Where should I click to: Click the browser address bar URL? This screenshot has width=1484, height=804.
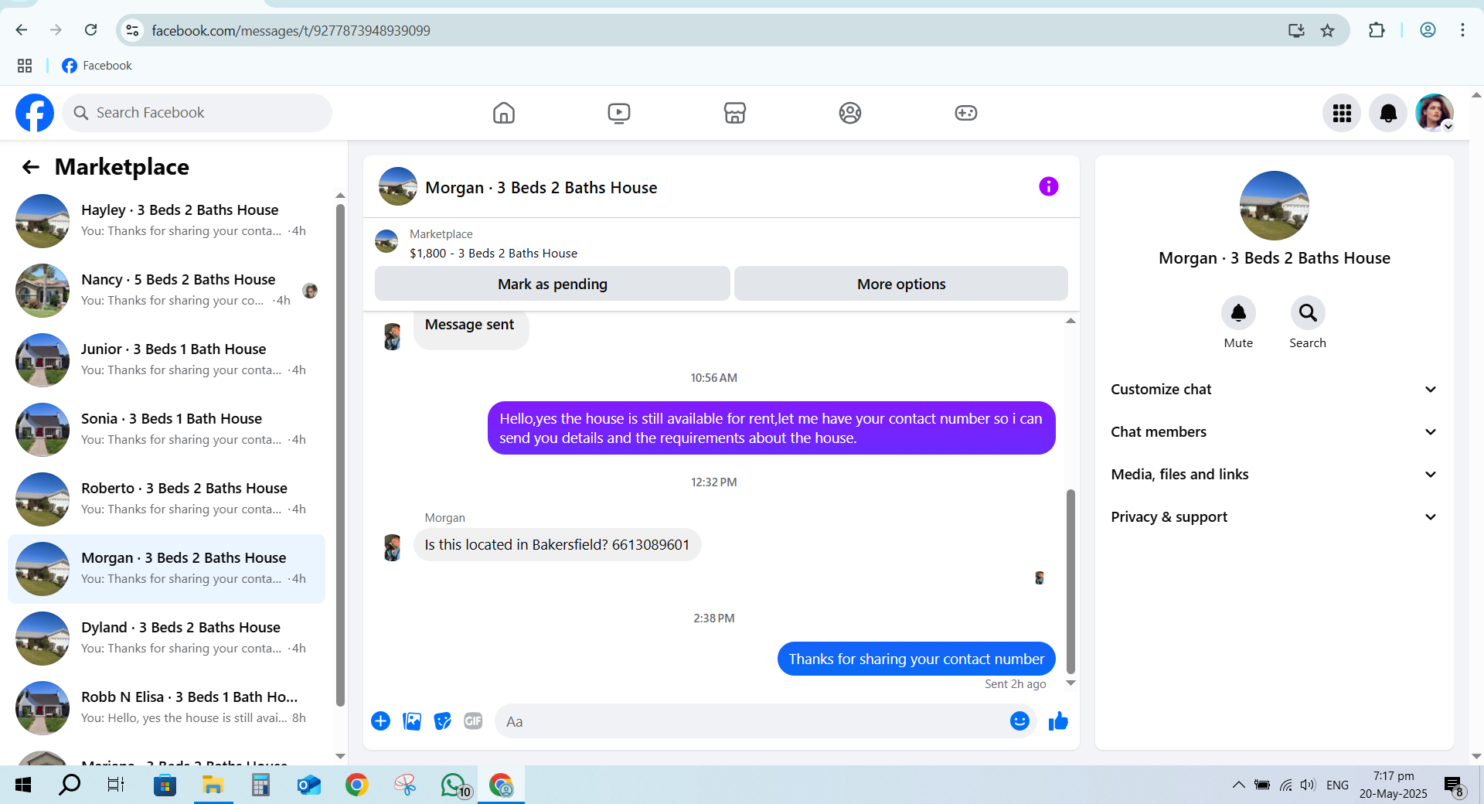[291, 30]
